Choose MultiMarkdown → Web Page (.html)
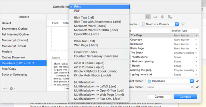206x107 pixels. coord(99,95)
